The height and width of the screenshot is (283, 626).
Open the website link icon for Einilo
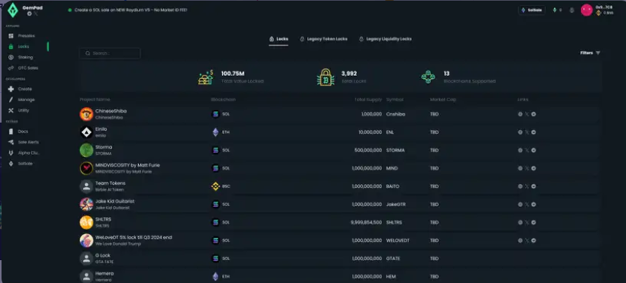pyautogui.click(x=520, y=132)
